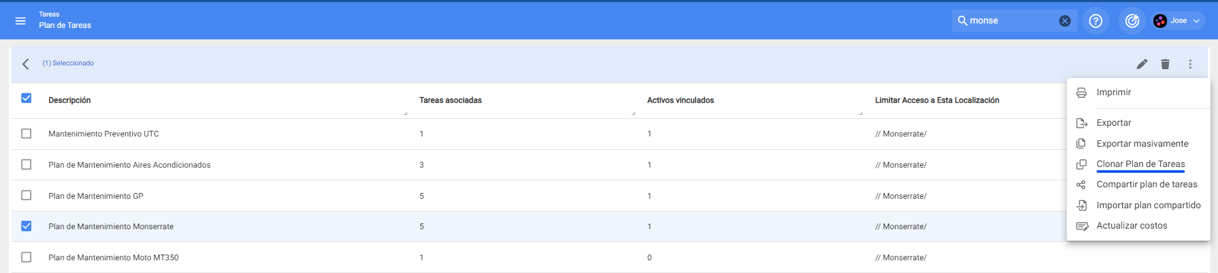Image resolution: width=1218 pixels, height=273 pixels.
Task: Uncheck Plan de Mantenimiento Monserrate checkbox
Action: [26, 226]
